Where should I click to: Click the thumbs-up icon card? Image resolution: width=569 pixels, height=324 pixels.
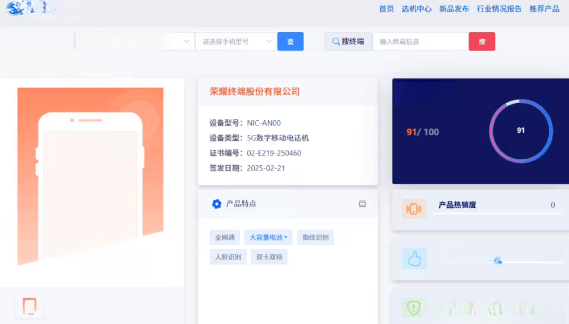pyautogui.click(x=414, y=258)
